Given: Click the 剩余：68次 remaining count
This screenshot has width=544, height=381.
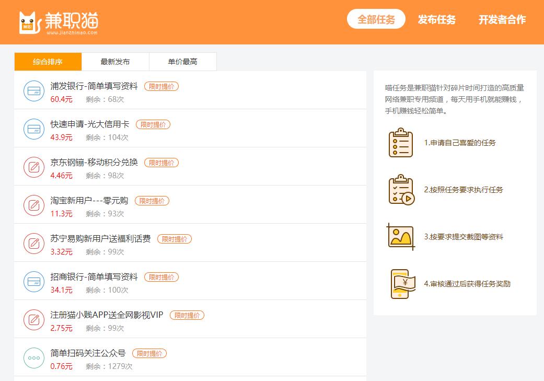Looking at the screenshot, I should (x=105, y=99).
